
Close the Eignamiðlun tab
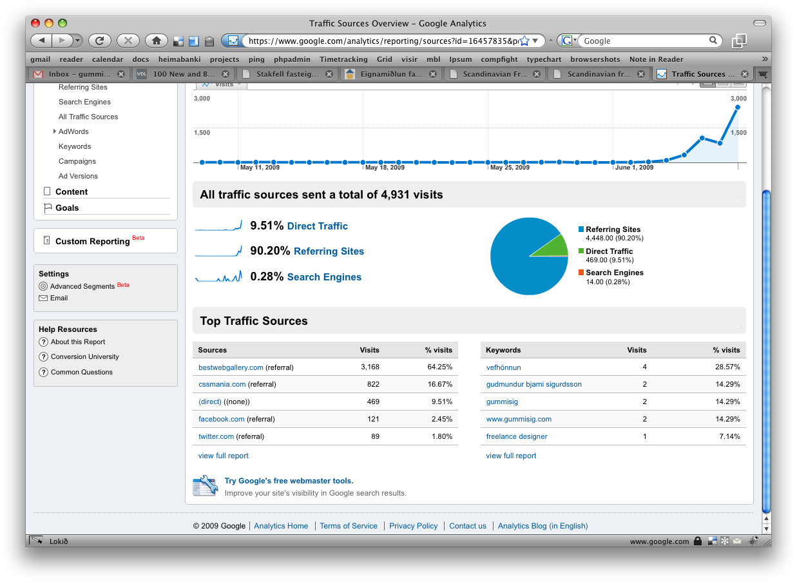click(434, 74)
